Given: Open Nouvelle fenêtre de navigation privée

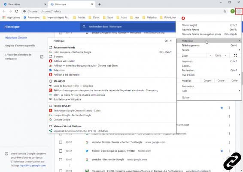Looking at the screenshot, I should tap(209, 34).
